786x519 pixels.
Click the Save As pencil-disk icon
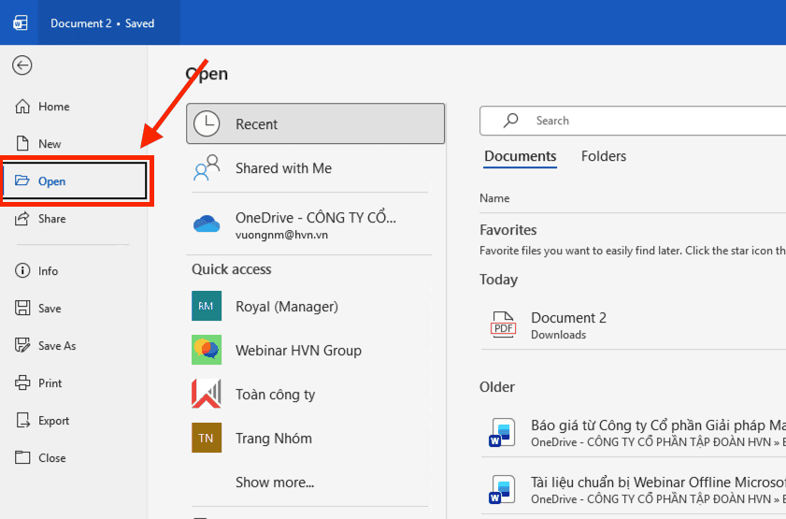22,345
